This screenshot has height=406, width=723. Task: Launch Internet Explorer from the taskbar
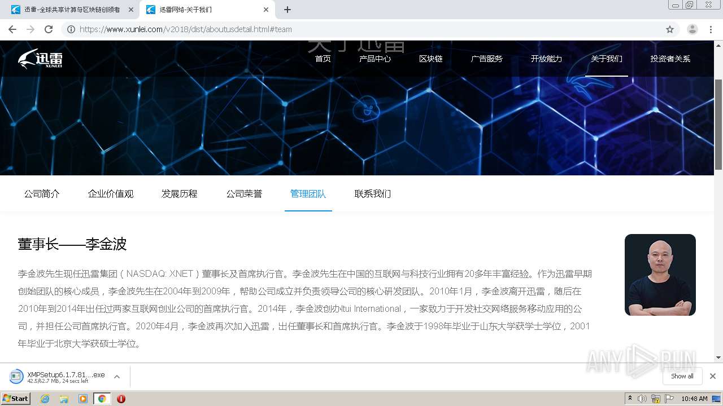pos(45,399)
